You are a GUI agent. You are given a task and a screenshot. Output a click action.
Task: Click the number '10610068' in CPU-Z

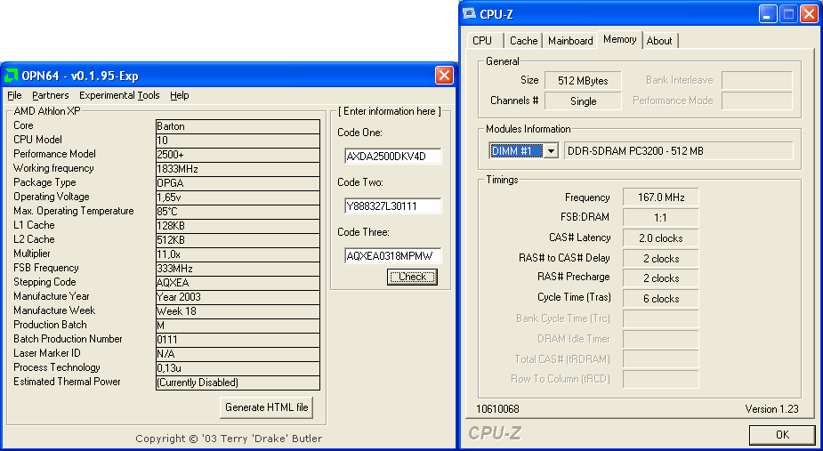(497, 409)
